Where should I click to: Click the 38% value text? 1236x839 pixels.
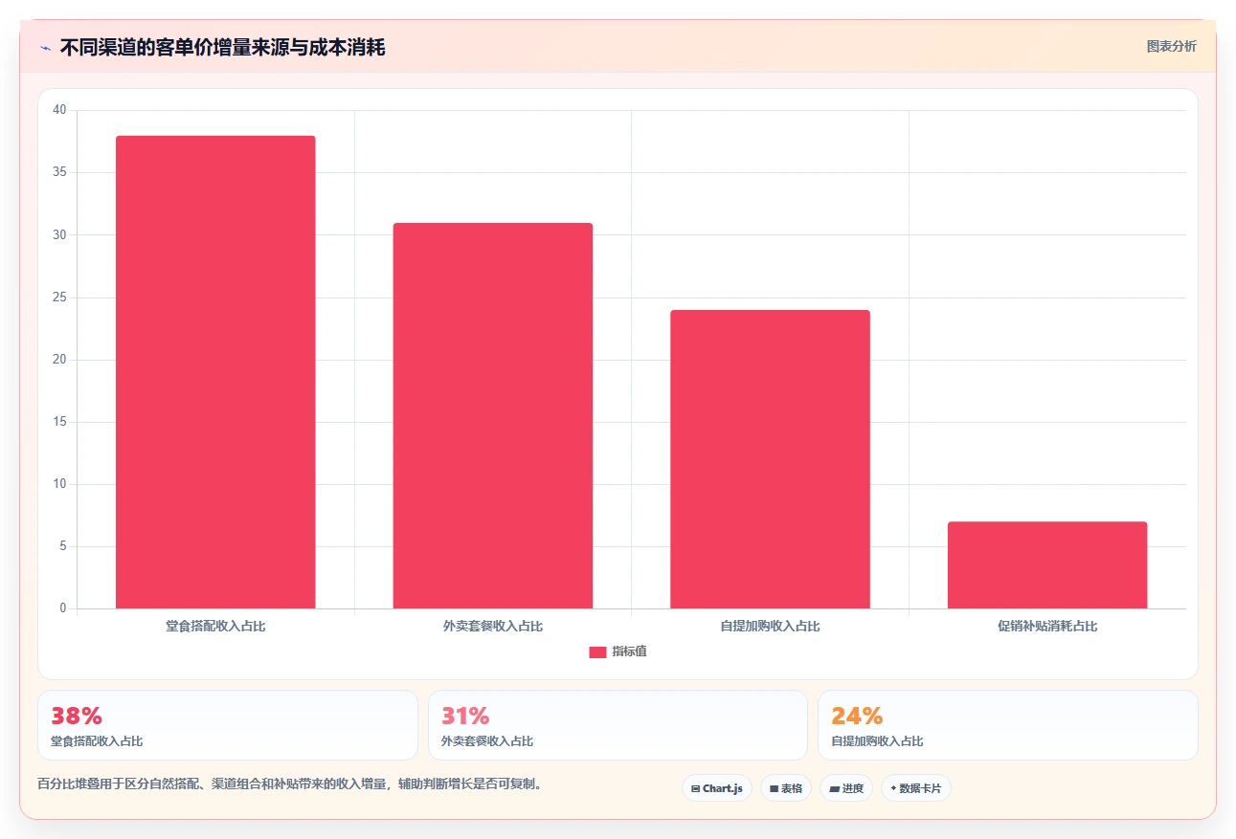tap(77, 716)
